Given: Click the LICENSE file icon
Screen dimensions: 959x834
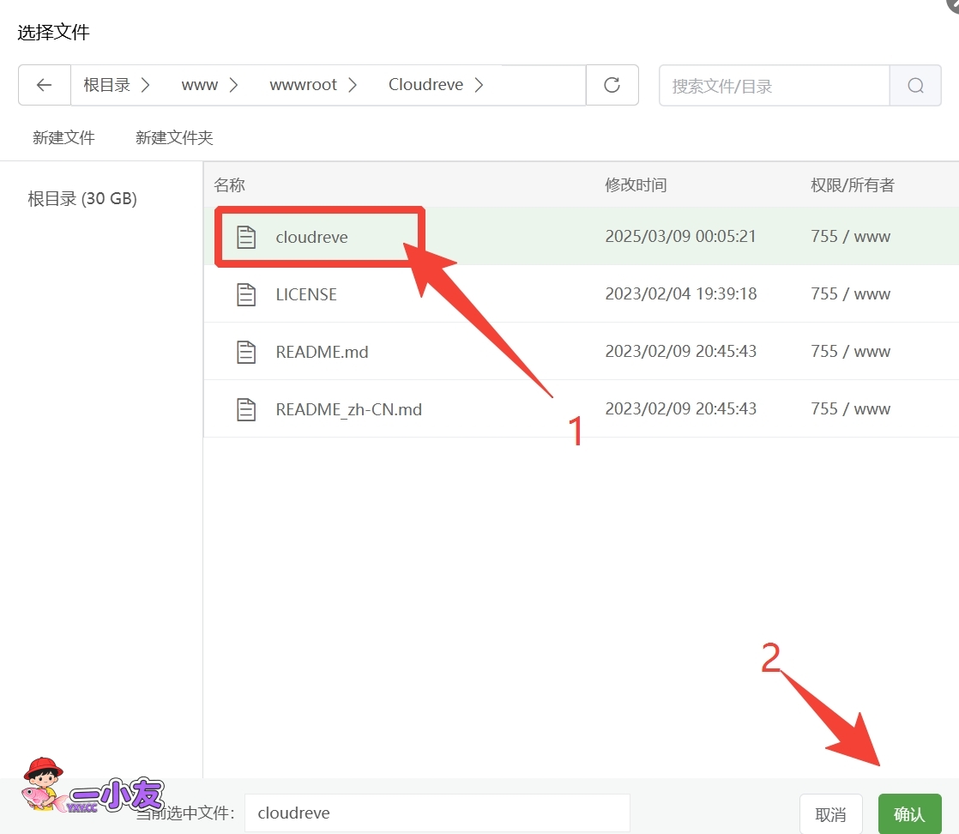Looking at the screenshot, I should point(246,294).
